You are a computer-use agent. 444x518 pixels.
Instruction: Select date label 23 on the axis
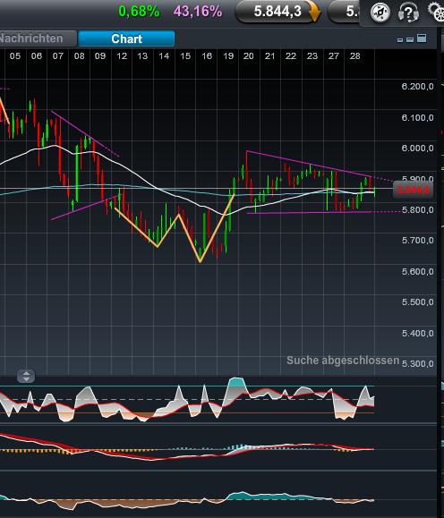click(x=312, y=55)
